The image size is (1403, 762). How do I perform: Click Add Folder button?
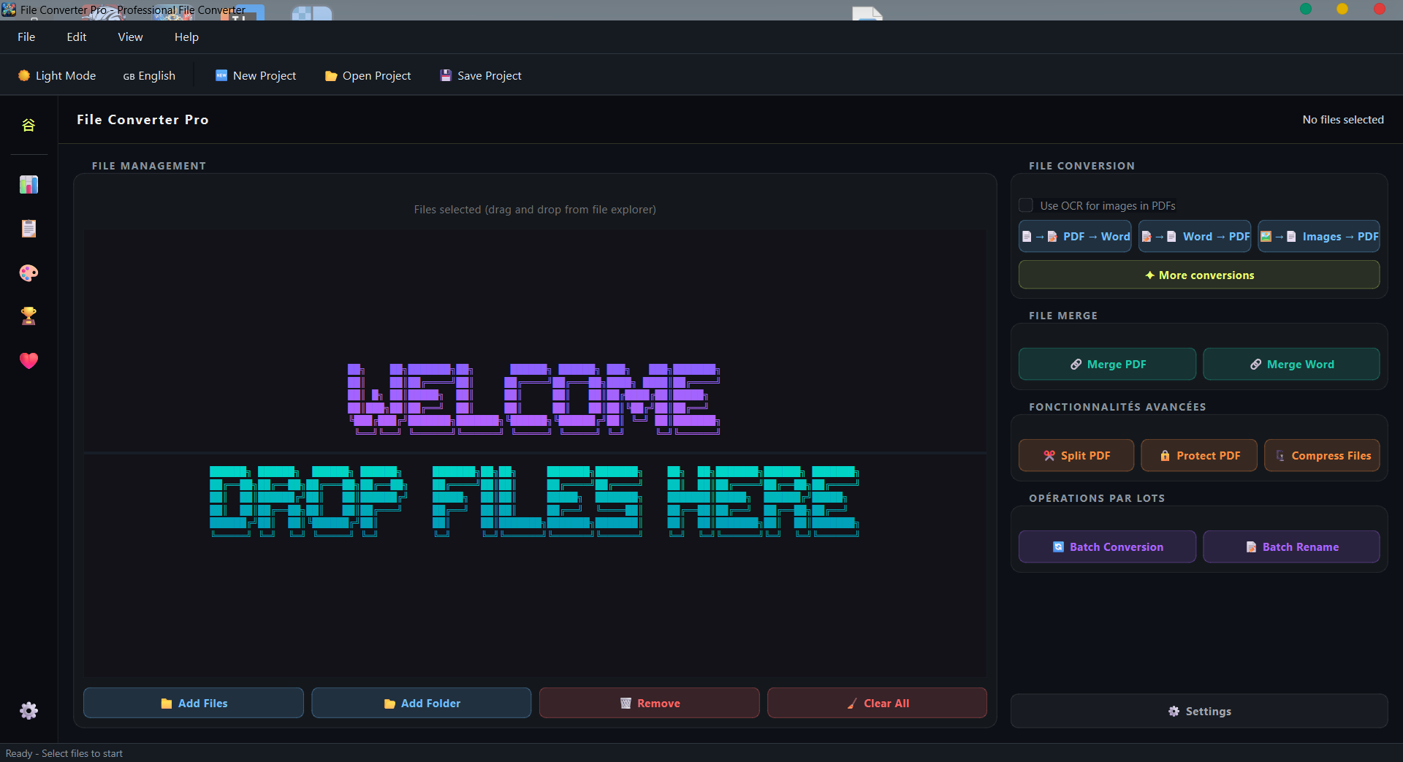point(422,703)
